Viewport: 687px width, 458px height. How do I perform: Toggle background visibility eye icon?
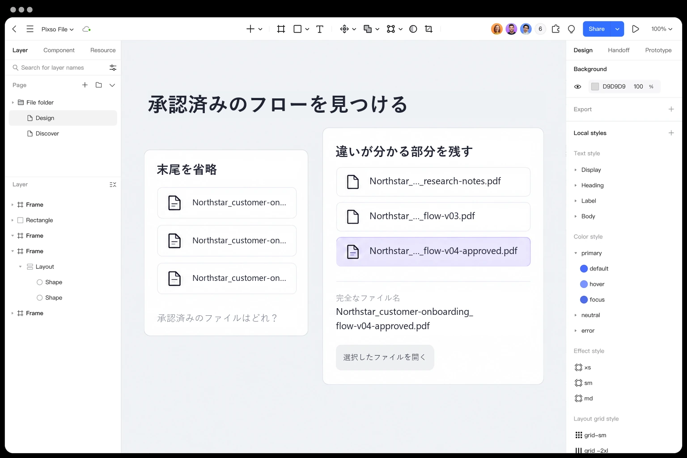coord(577,87)
